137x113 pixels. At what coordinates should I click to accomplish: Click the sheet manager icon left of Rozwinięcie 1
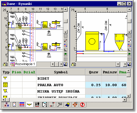pos(5,64)
